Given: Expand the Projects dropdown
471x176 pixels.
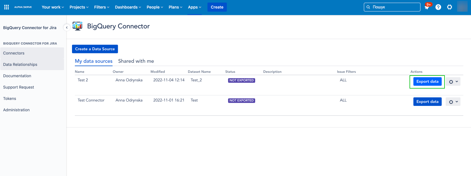Looking at the screenshot, I should [79, 7].
